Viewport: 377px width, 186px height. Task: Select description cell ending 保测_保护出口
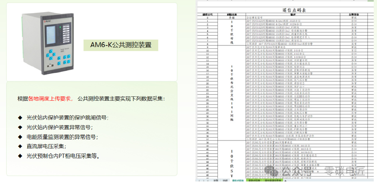(x=293, y=87)
